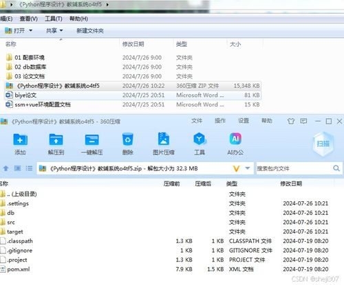This screenshot has width=344, height=285.
Task: Sort by 压缩前 column in 360压缩
Action: pyautogui.click(x=171, y=183)
